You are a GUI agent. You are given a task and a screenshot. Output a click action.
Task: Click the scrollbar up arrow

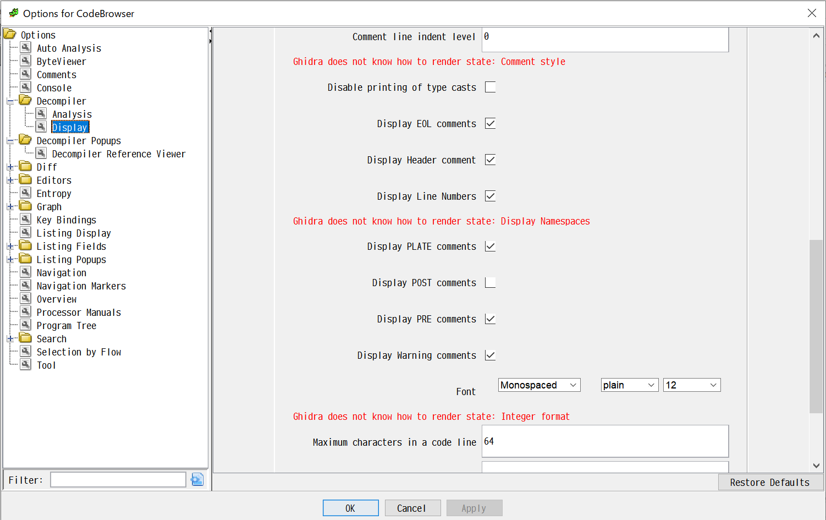coord(816,36)
